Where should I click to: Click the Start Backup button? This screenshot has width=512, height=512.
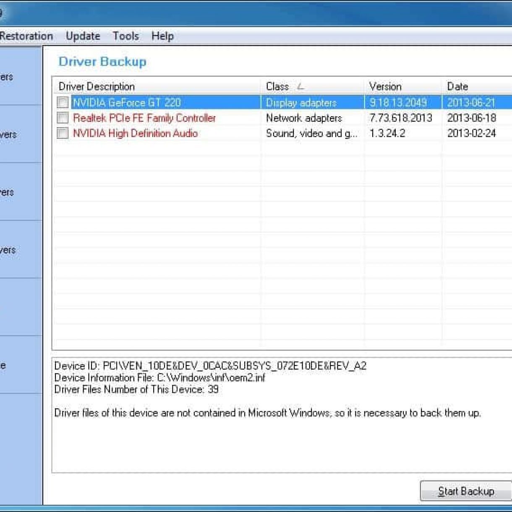(466, 491)
